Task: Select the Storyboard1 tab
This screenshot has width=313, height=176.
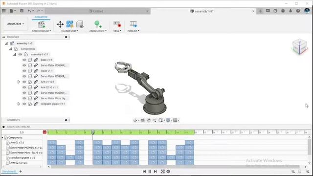Action: 9,172
